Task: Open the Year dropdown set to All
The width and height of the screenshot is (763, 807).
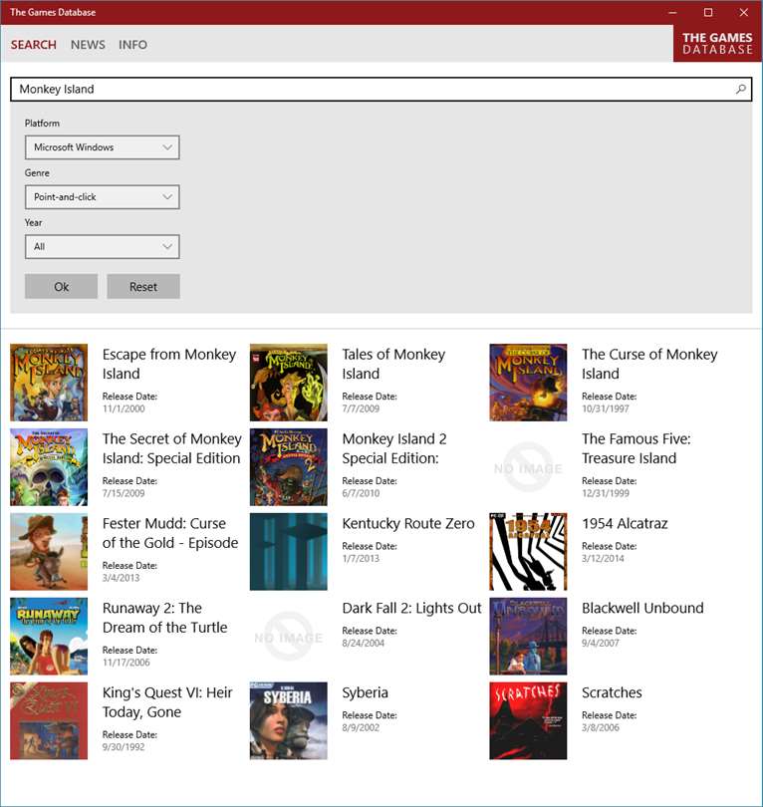Action: pos(103,246)
